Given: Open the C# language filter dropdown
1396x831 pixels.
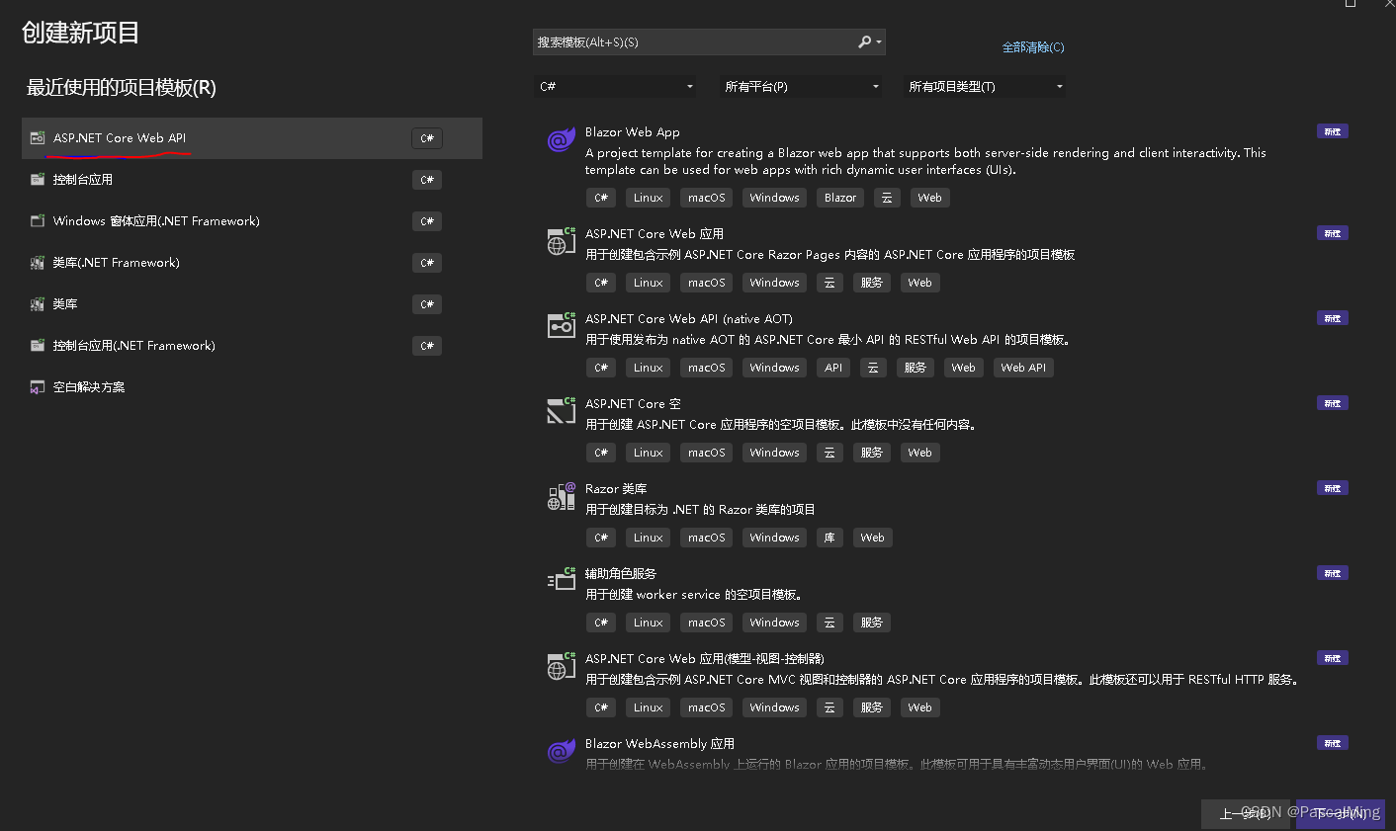Looking at the screenshot, I should [x=615, y=87].
